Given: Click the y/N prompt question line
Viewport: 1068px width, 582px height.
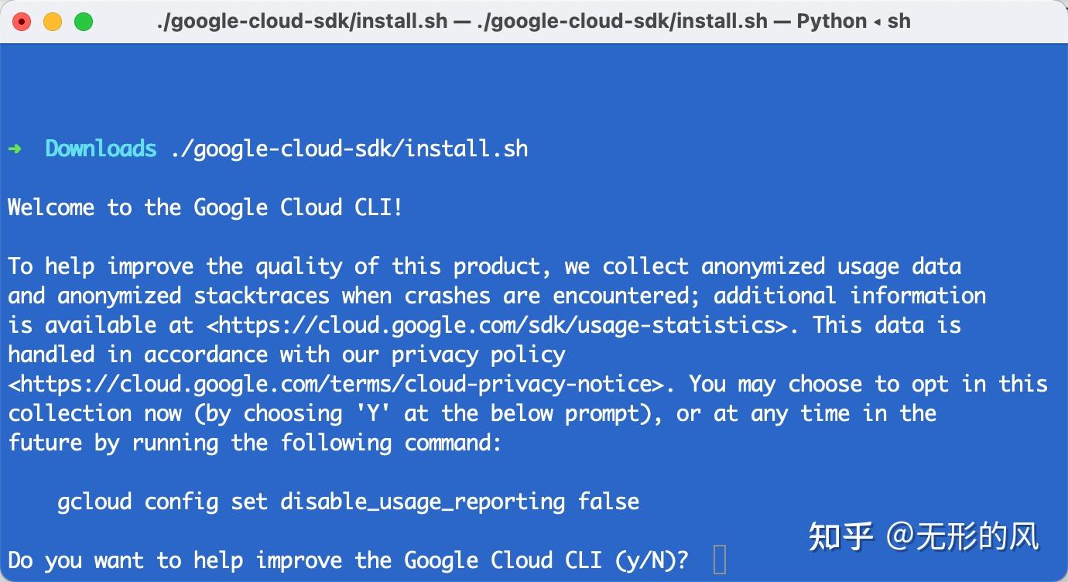Looking at the screenshot, I should click(347, 559).
